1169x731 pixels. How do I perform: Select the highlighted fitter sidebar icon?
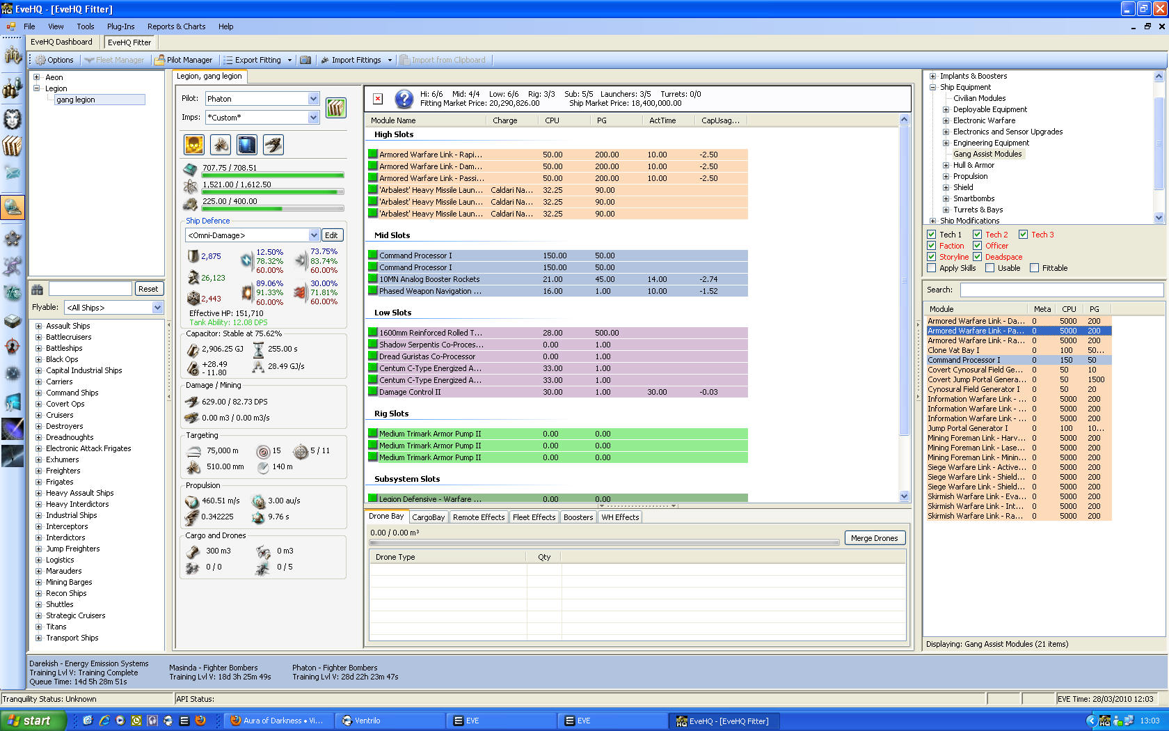[13, 207]
